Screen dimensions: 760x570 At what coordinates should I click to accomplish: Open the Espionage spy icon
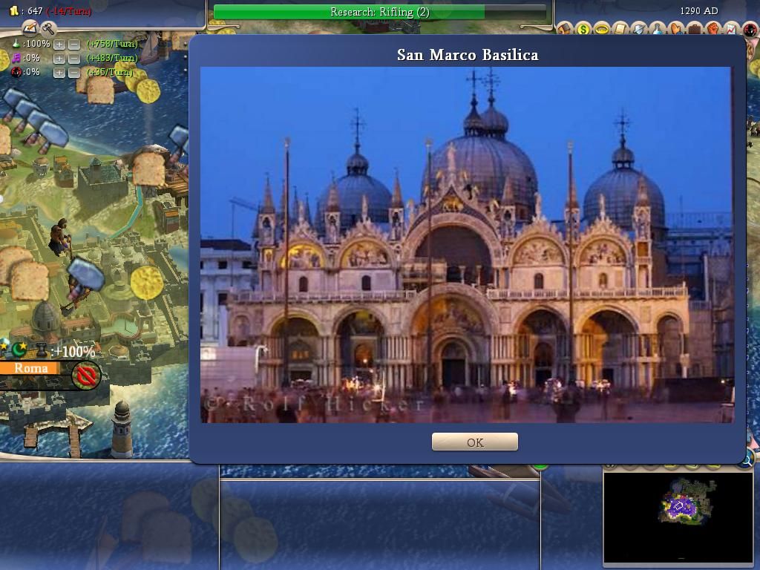[x=750, y=29]
